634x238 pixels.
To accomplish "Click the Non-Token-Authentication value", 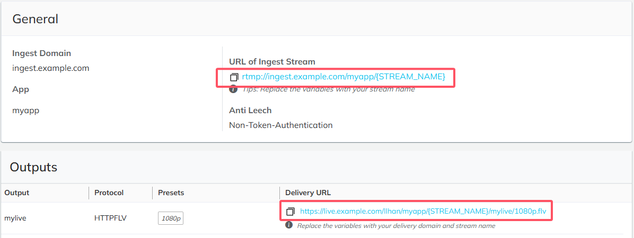I will tap(280, 125).
